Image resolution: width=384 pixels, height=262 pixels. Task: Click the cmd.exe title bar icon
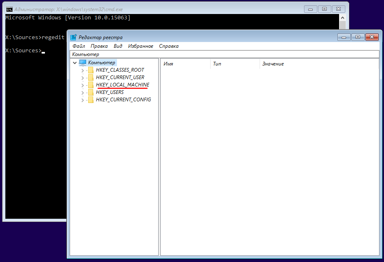pos(9,9)
